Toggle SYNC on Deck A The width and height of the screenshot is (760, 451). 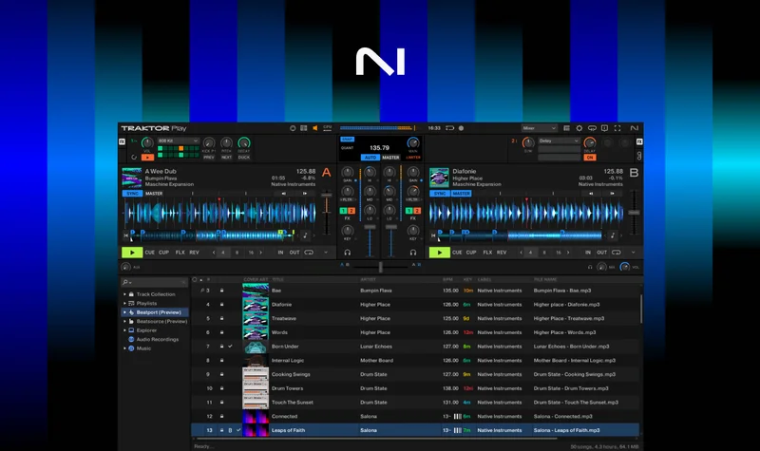[x=132, y=194]
